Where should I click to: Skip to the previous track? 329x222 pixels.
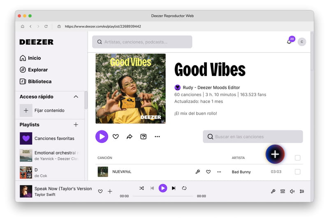click(x=152, y=188)
